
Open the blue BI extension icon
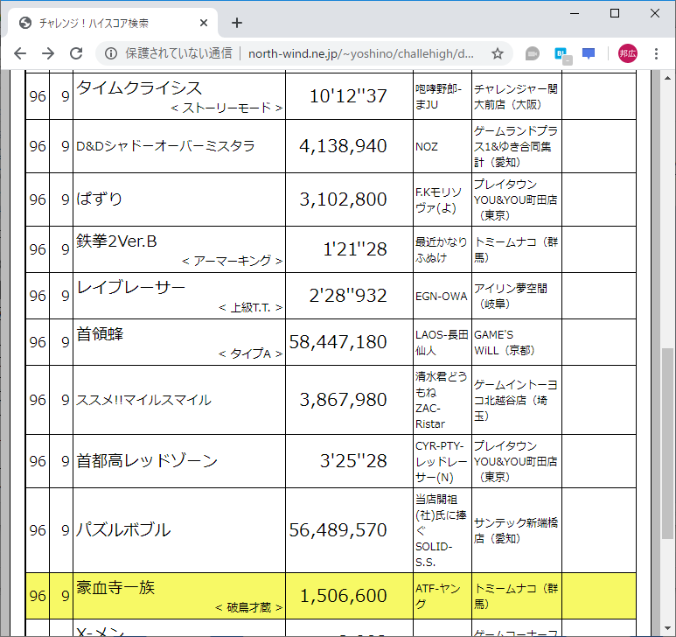[561, 54]
